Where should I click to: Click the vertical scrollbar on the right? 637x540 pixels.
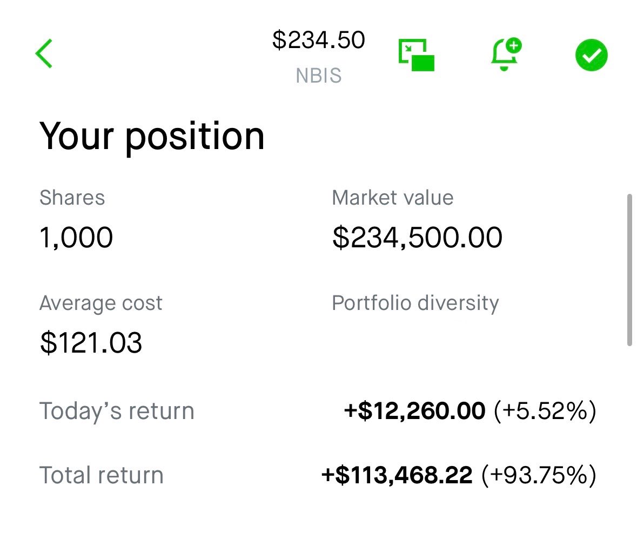point(629,270)
